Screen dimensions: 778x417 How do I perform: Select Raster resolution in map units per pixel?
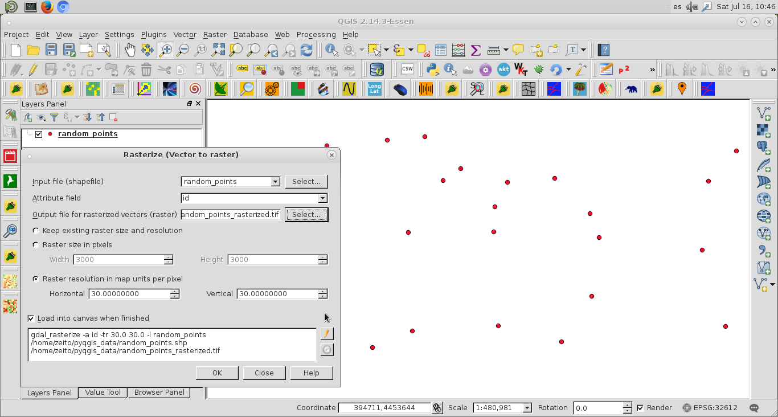point(36,279)
